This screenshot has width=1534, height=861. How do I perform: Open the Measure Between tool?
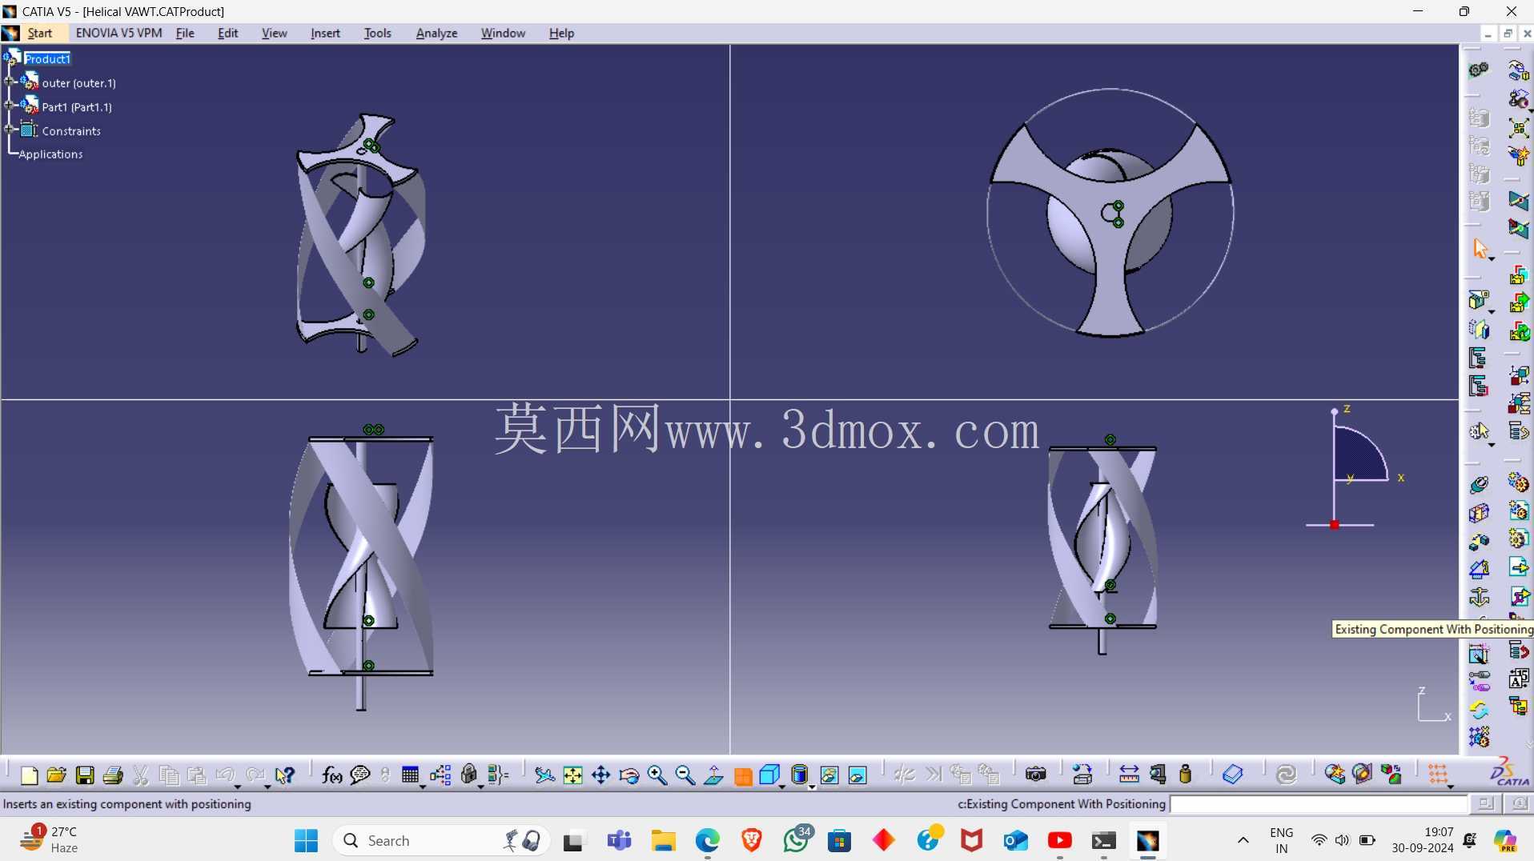tap(1129, 775)
